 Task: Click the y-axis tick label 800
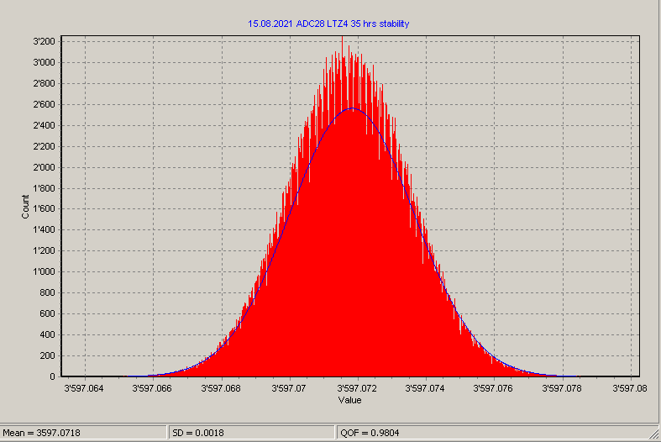point(48,292)
